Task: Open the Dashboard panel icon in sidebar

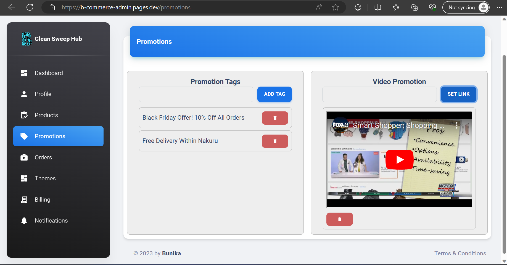Action: 24,73
